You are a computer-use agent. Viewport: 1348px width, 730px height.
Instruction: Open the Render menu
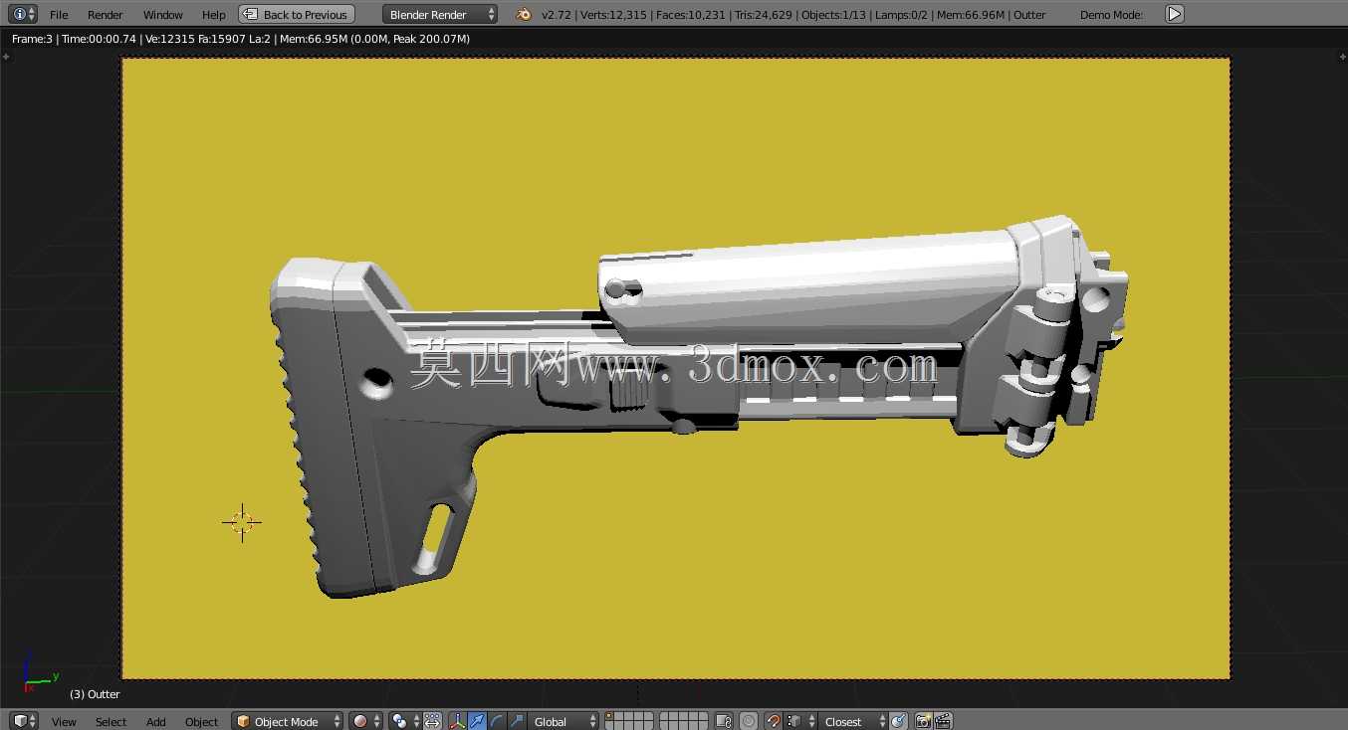tap(106, 15)
